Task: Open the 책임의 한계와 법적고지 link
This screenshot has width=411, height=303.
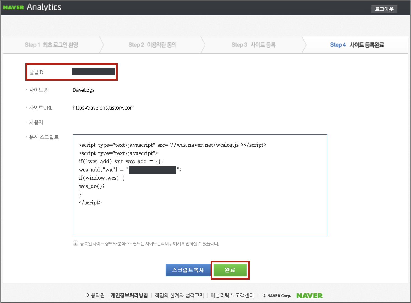Action: pyautogui.click(x=179, y=295)
